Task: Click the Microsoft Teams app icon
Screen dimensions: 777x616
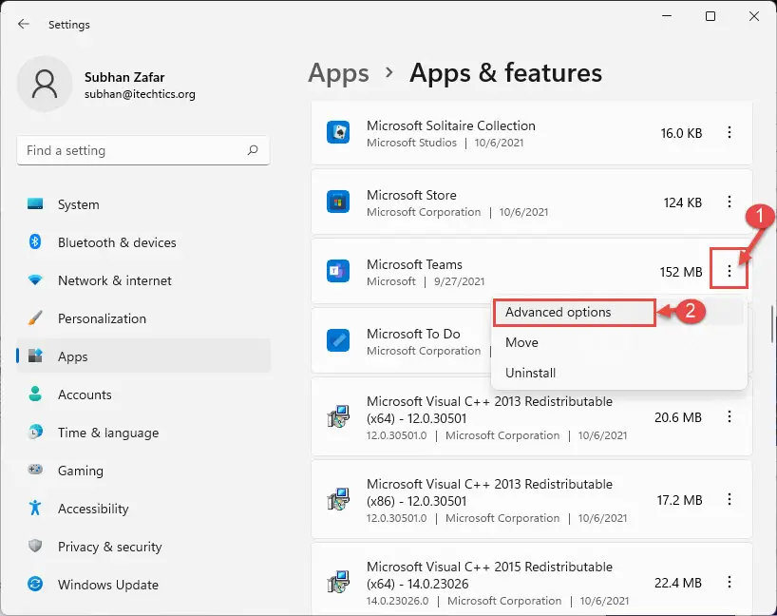Action: point(338,271)
